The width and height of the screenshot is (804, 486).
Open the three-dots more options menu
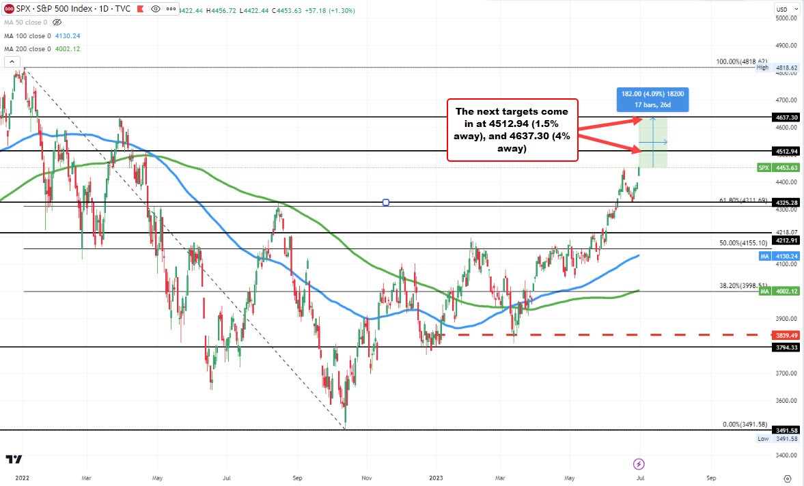[171, 9]
